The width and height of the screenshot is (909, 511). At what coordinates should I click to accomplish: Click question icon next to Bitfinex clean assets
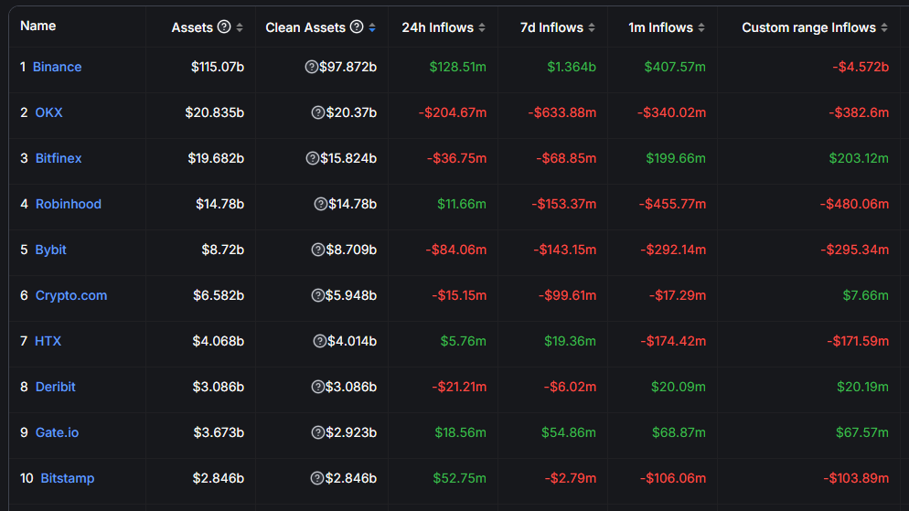click(x=312, y=158)
